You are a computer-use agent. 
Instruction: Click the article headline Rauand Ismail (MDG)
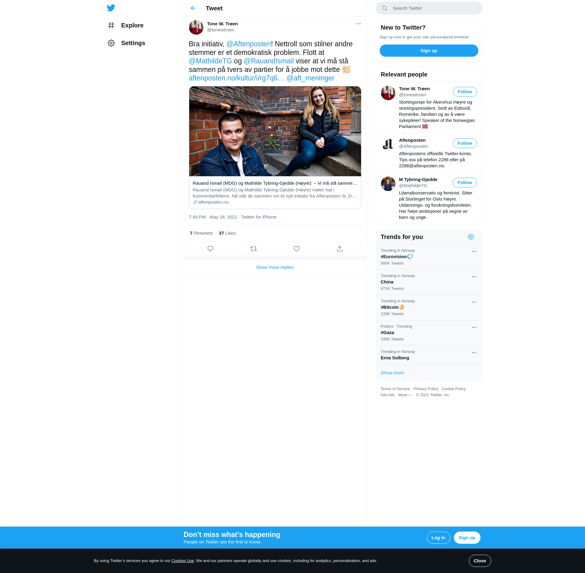tap(275, 183)
